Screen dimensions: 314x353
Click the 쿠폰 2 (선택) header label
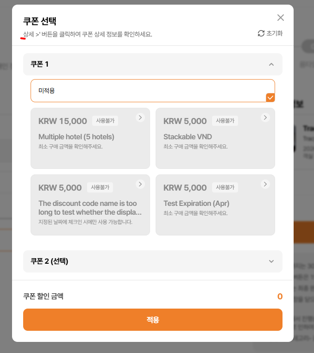[50, 261]
